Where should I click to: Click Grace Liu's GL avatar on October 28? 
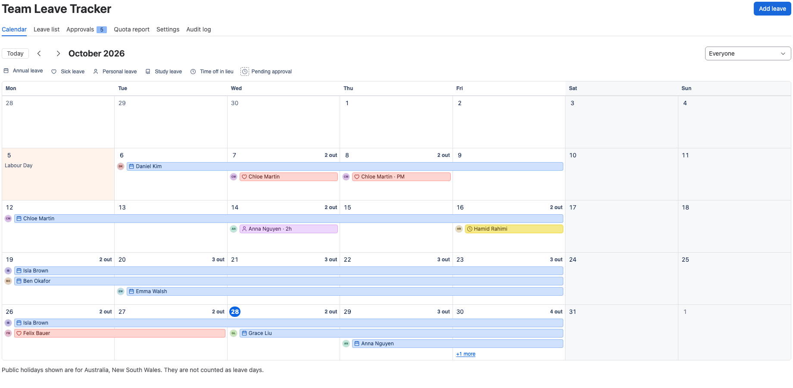[234, 333]
